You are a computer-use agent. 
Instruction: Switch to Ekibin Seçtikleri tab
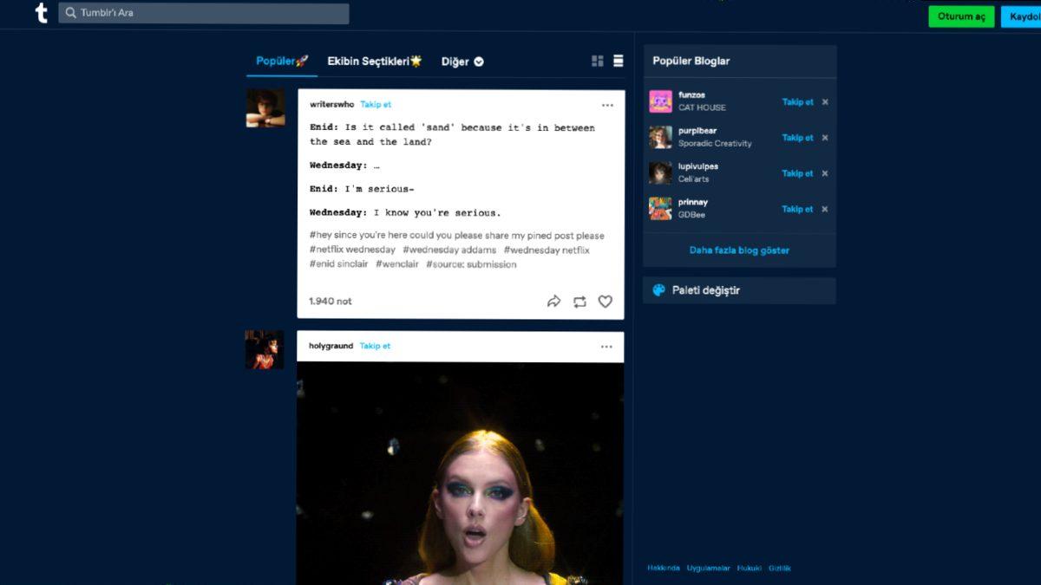(x=373, y=61)
